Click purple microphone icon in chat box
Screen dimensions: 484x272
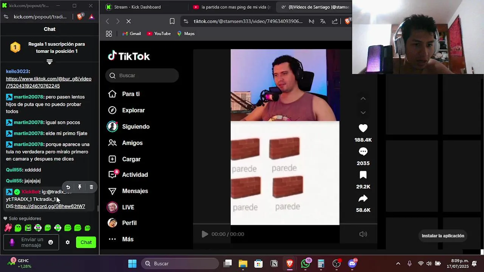click(12, 242)
